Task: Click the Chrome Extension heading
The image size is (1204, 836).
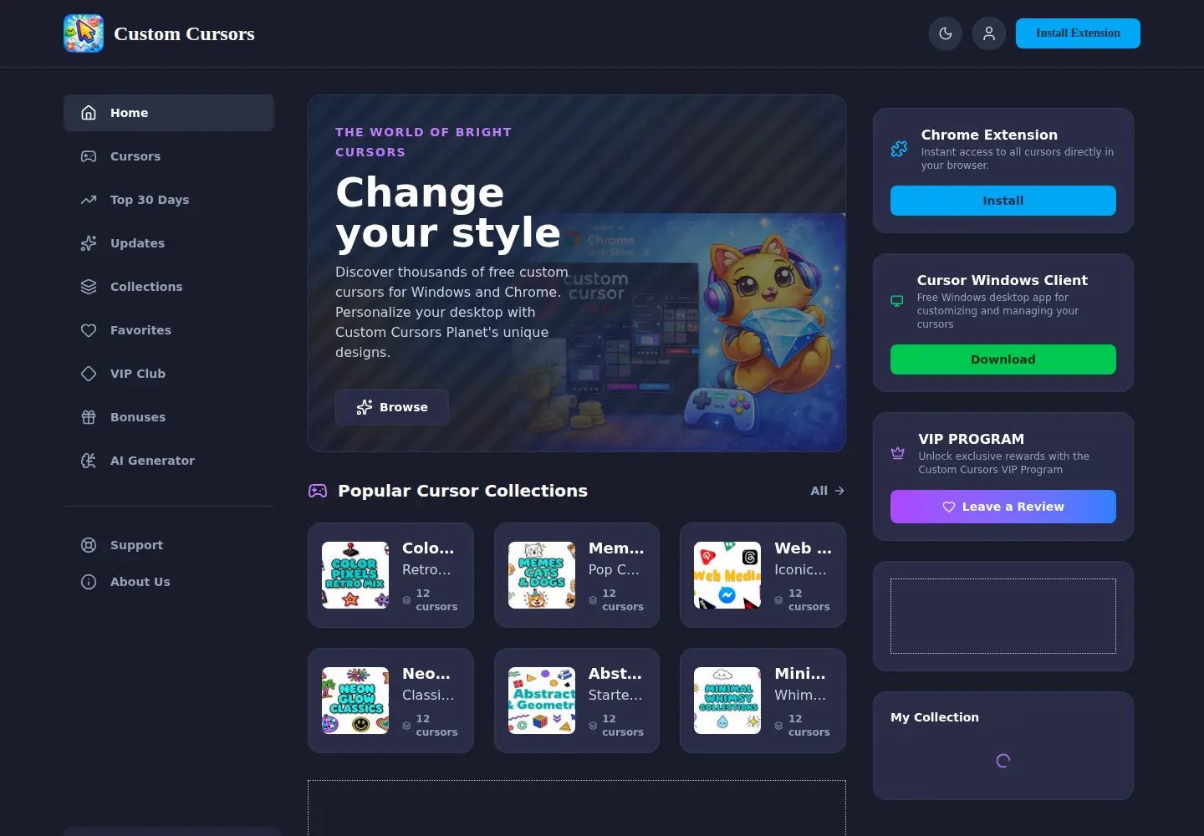Action: [x=989, y=135]
